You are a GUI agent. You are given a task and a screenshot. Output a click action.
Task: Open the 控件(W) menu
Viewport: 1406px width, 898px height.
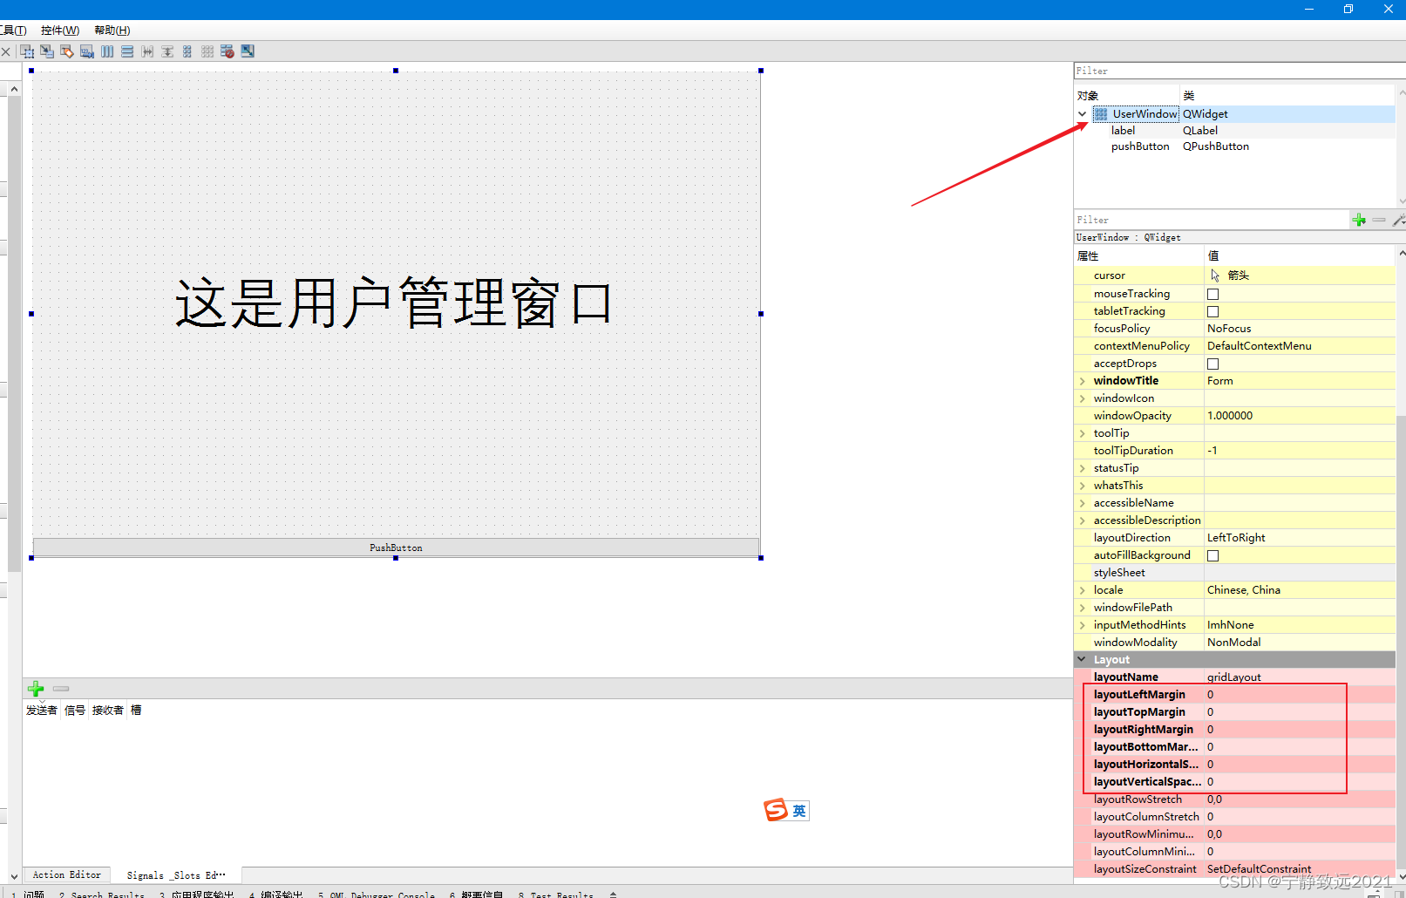coord(59,30)
